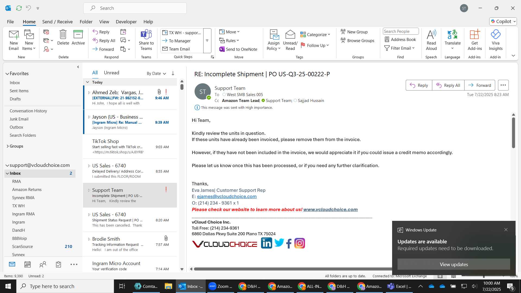Screen dimensions: 521x293
Task: Click Forward button in reading pane
Action: pyautogui.click(x=479, y=85)
